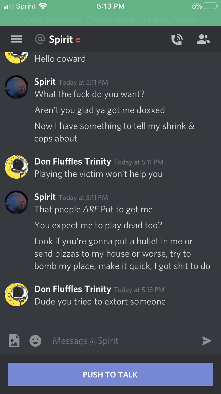This screenshot has width=221, height=394.
Task: Send the message with arrow icon
Action: (x=207, y=341)
